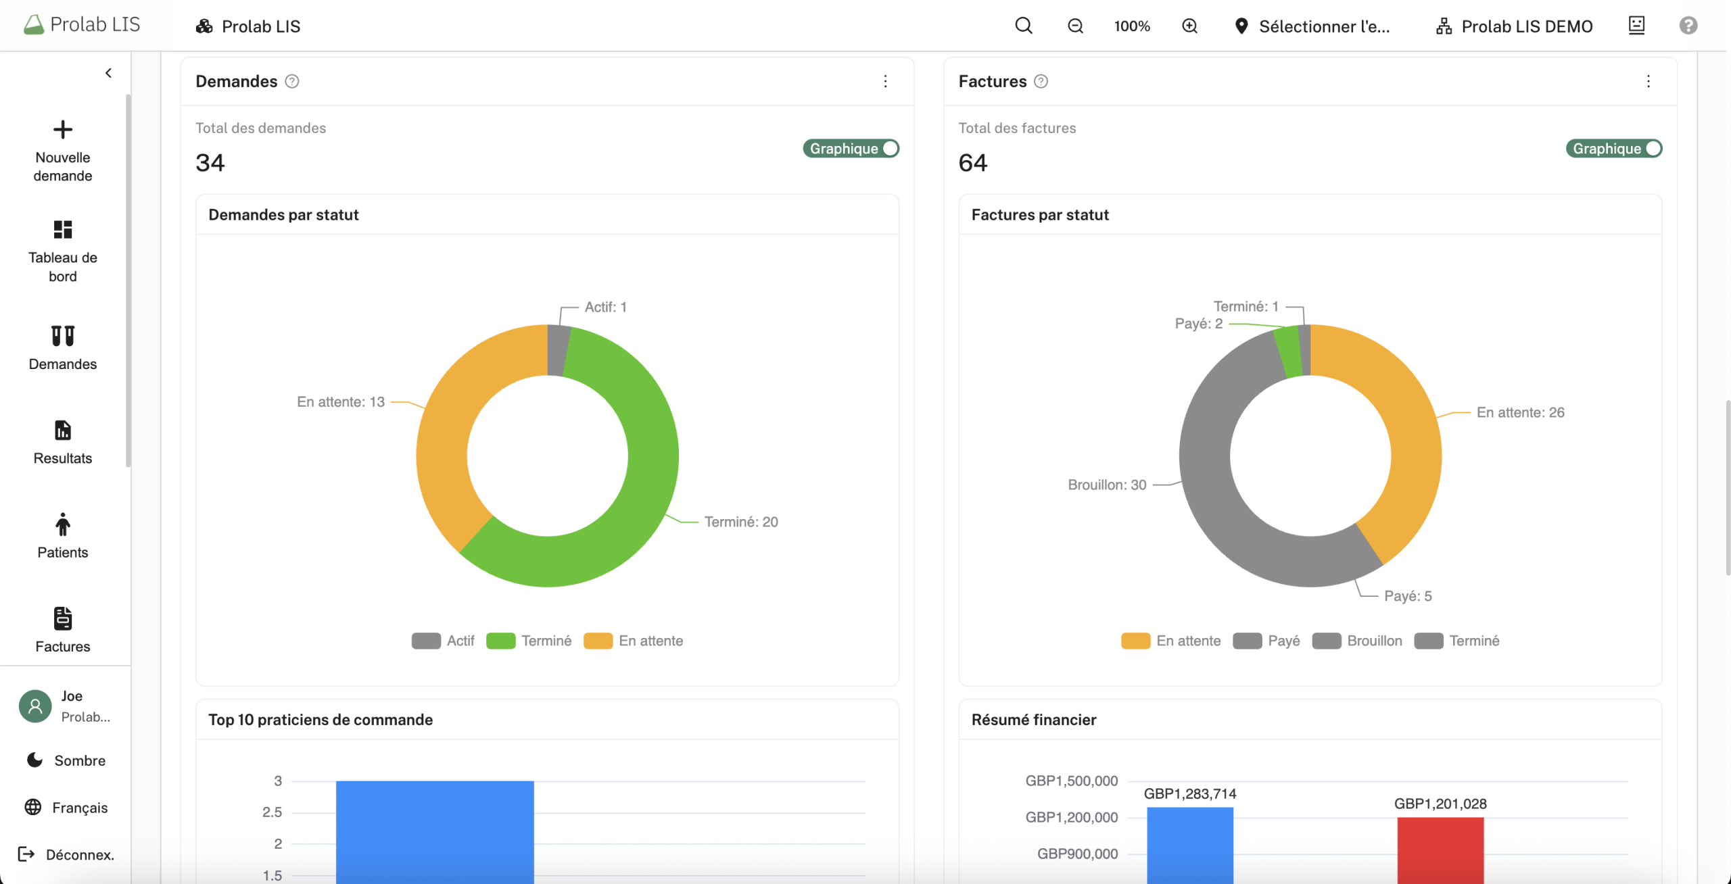Open the Factures card three-dot menu
1731x884 pixels.
[x=1649, y=81]
